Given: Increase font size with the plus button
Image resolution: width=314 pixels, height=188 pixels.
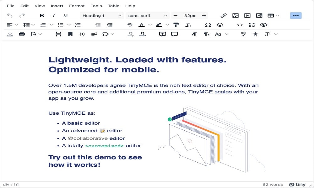Looking at the screenshot, I should (x=204, y=15).
